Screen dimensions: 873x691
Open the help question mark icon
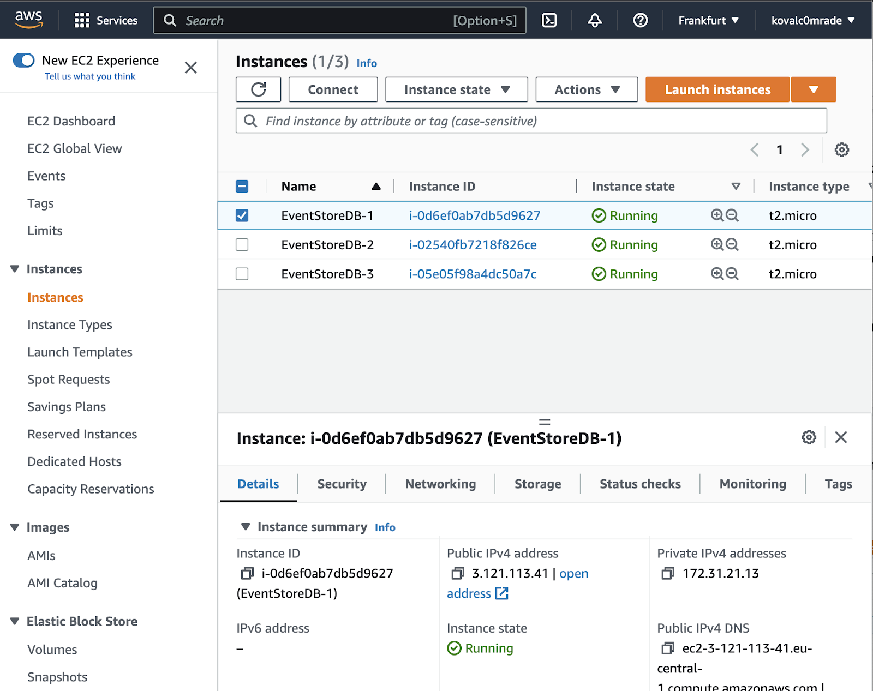pyautogui.click(x=639, y=20)
